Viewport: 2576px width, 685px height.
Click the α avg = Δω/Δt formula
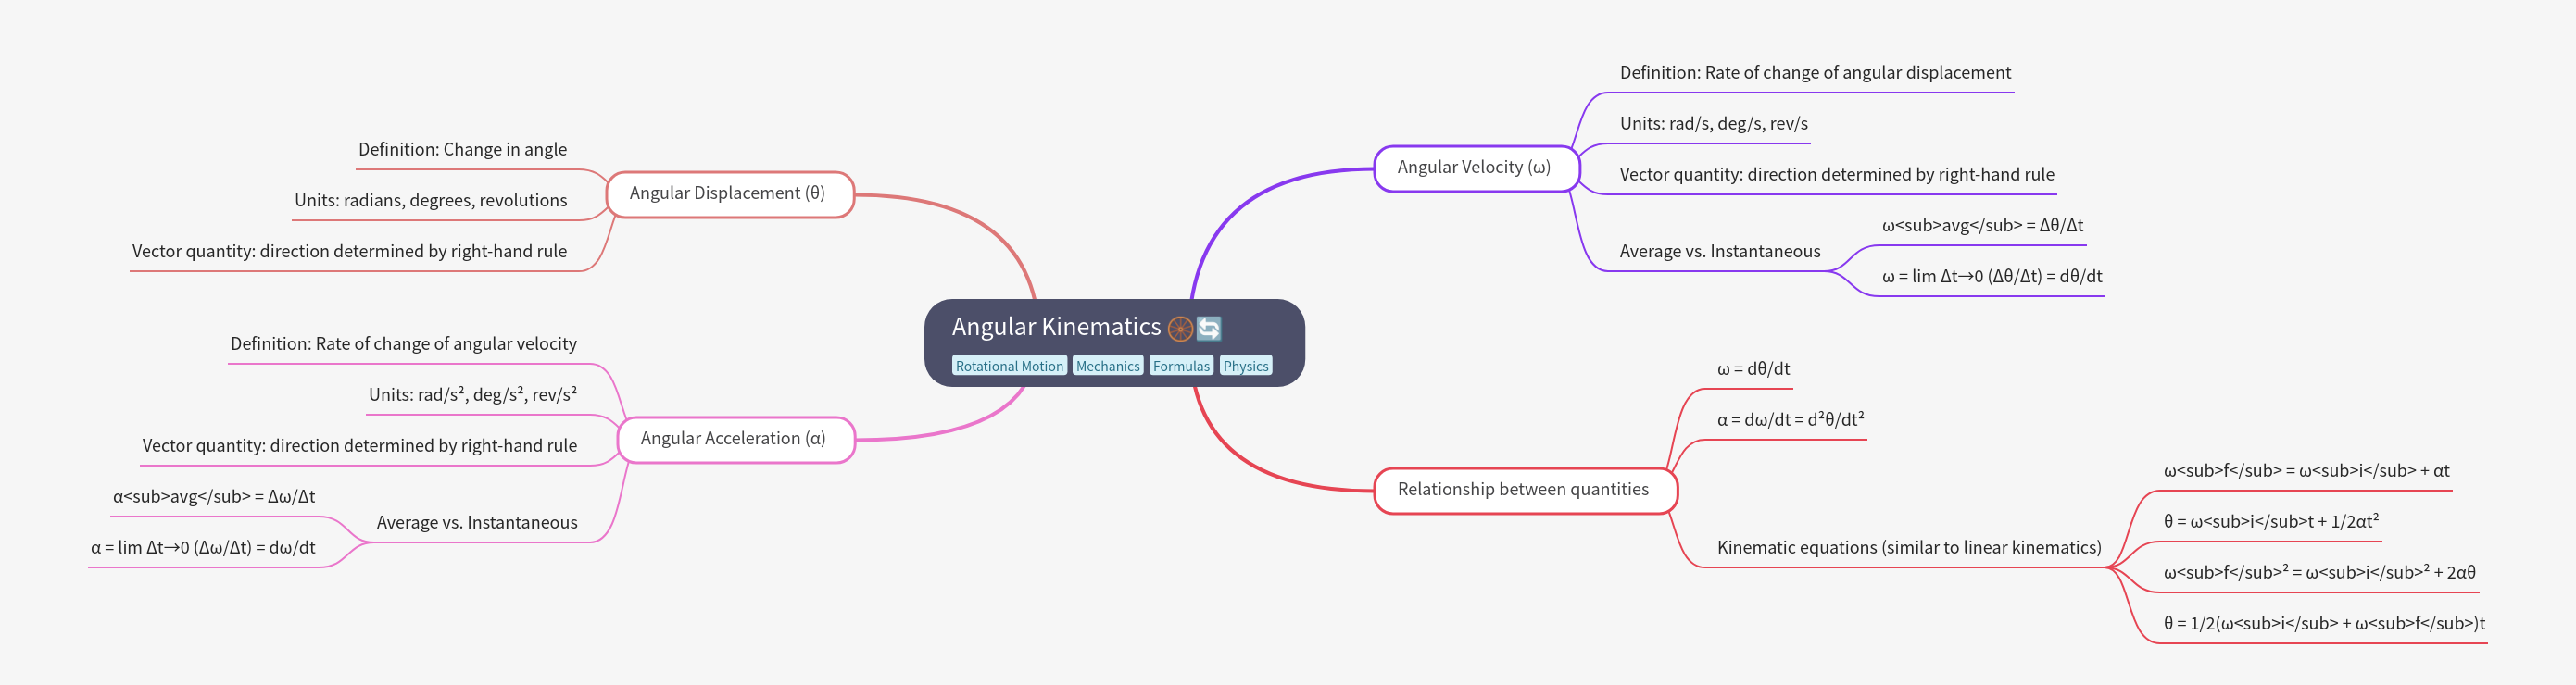214,497
